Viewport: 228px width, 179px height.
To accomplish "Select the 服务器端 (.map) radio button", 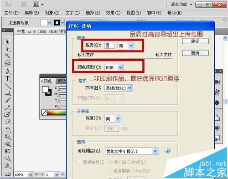I will 110,171.
